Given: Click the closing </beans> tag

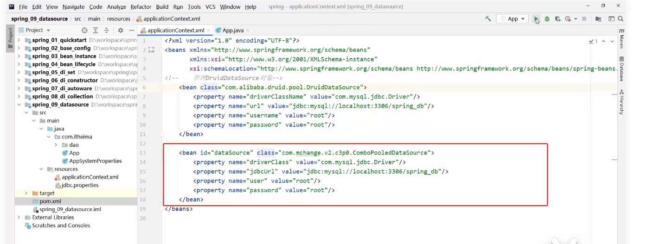Looking at the screenshot, I should [x=179, y=209].
